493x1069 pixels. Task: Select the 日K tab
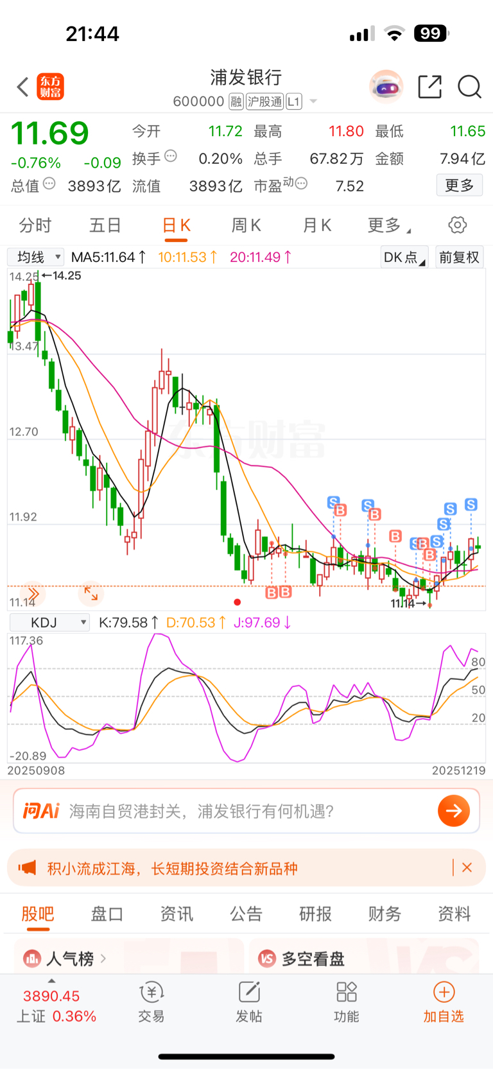[176, 225]
